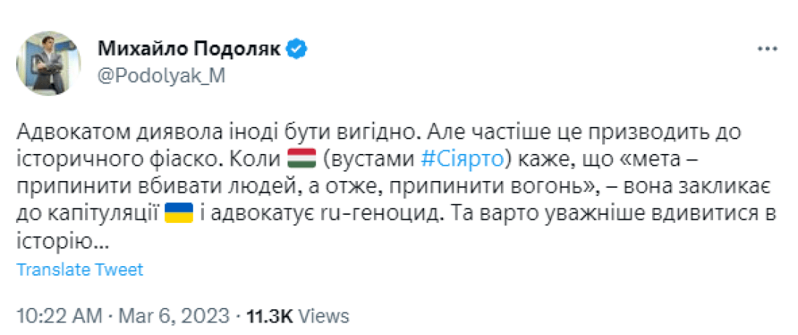Click the 11.3K view count
Screen dimensions: 798x335
point(270,316)
